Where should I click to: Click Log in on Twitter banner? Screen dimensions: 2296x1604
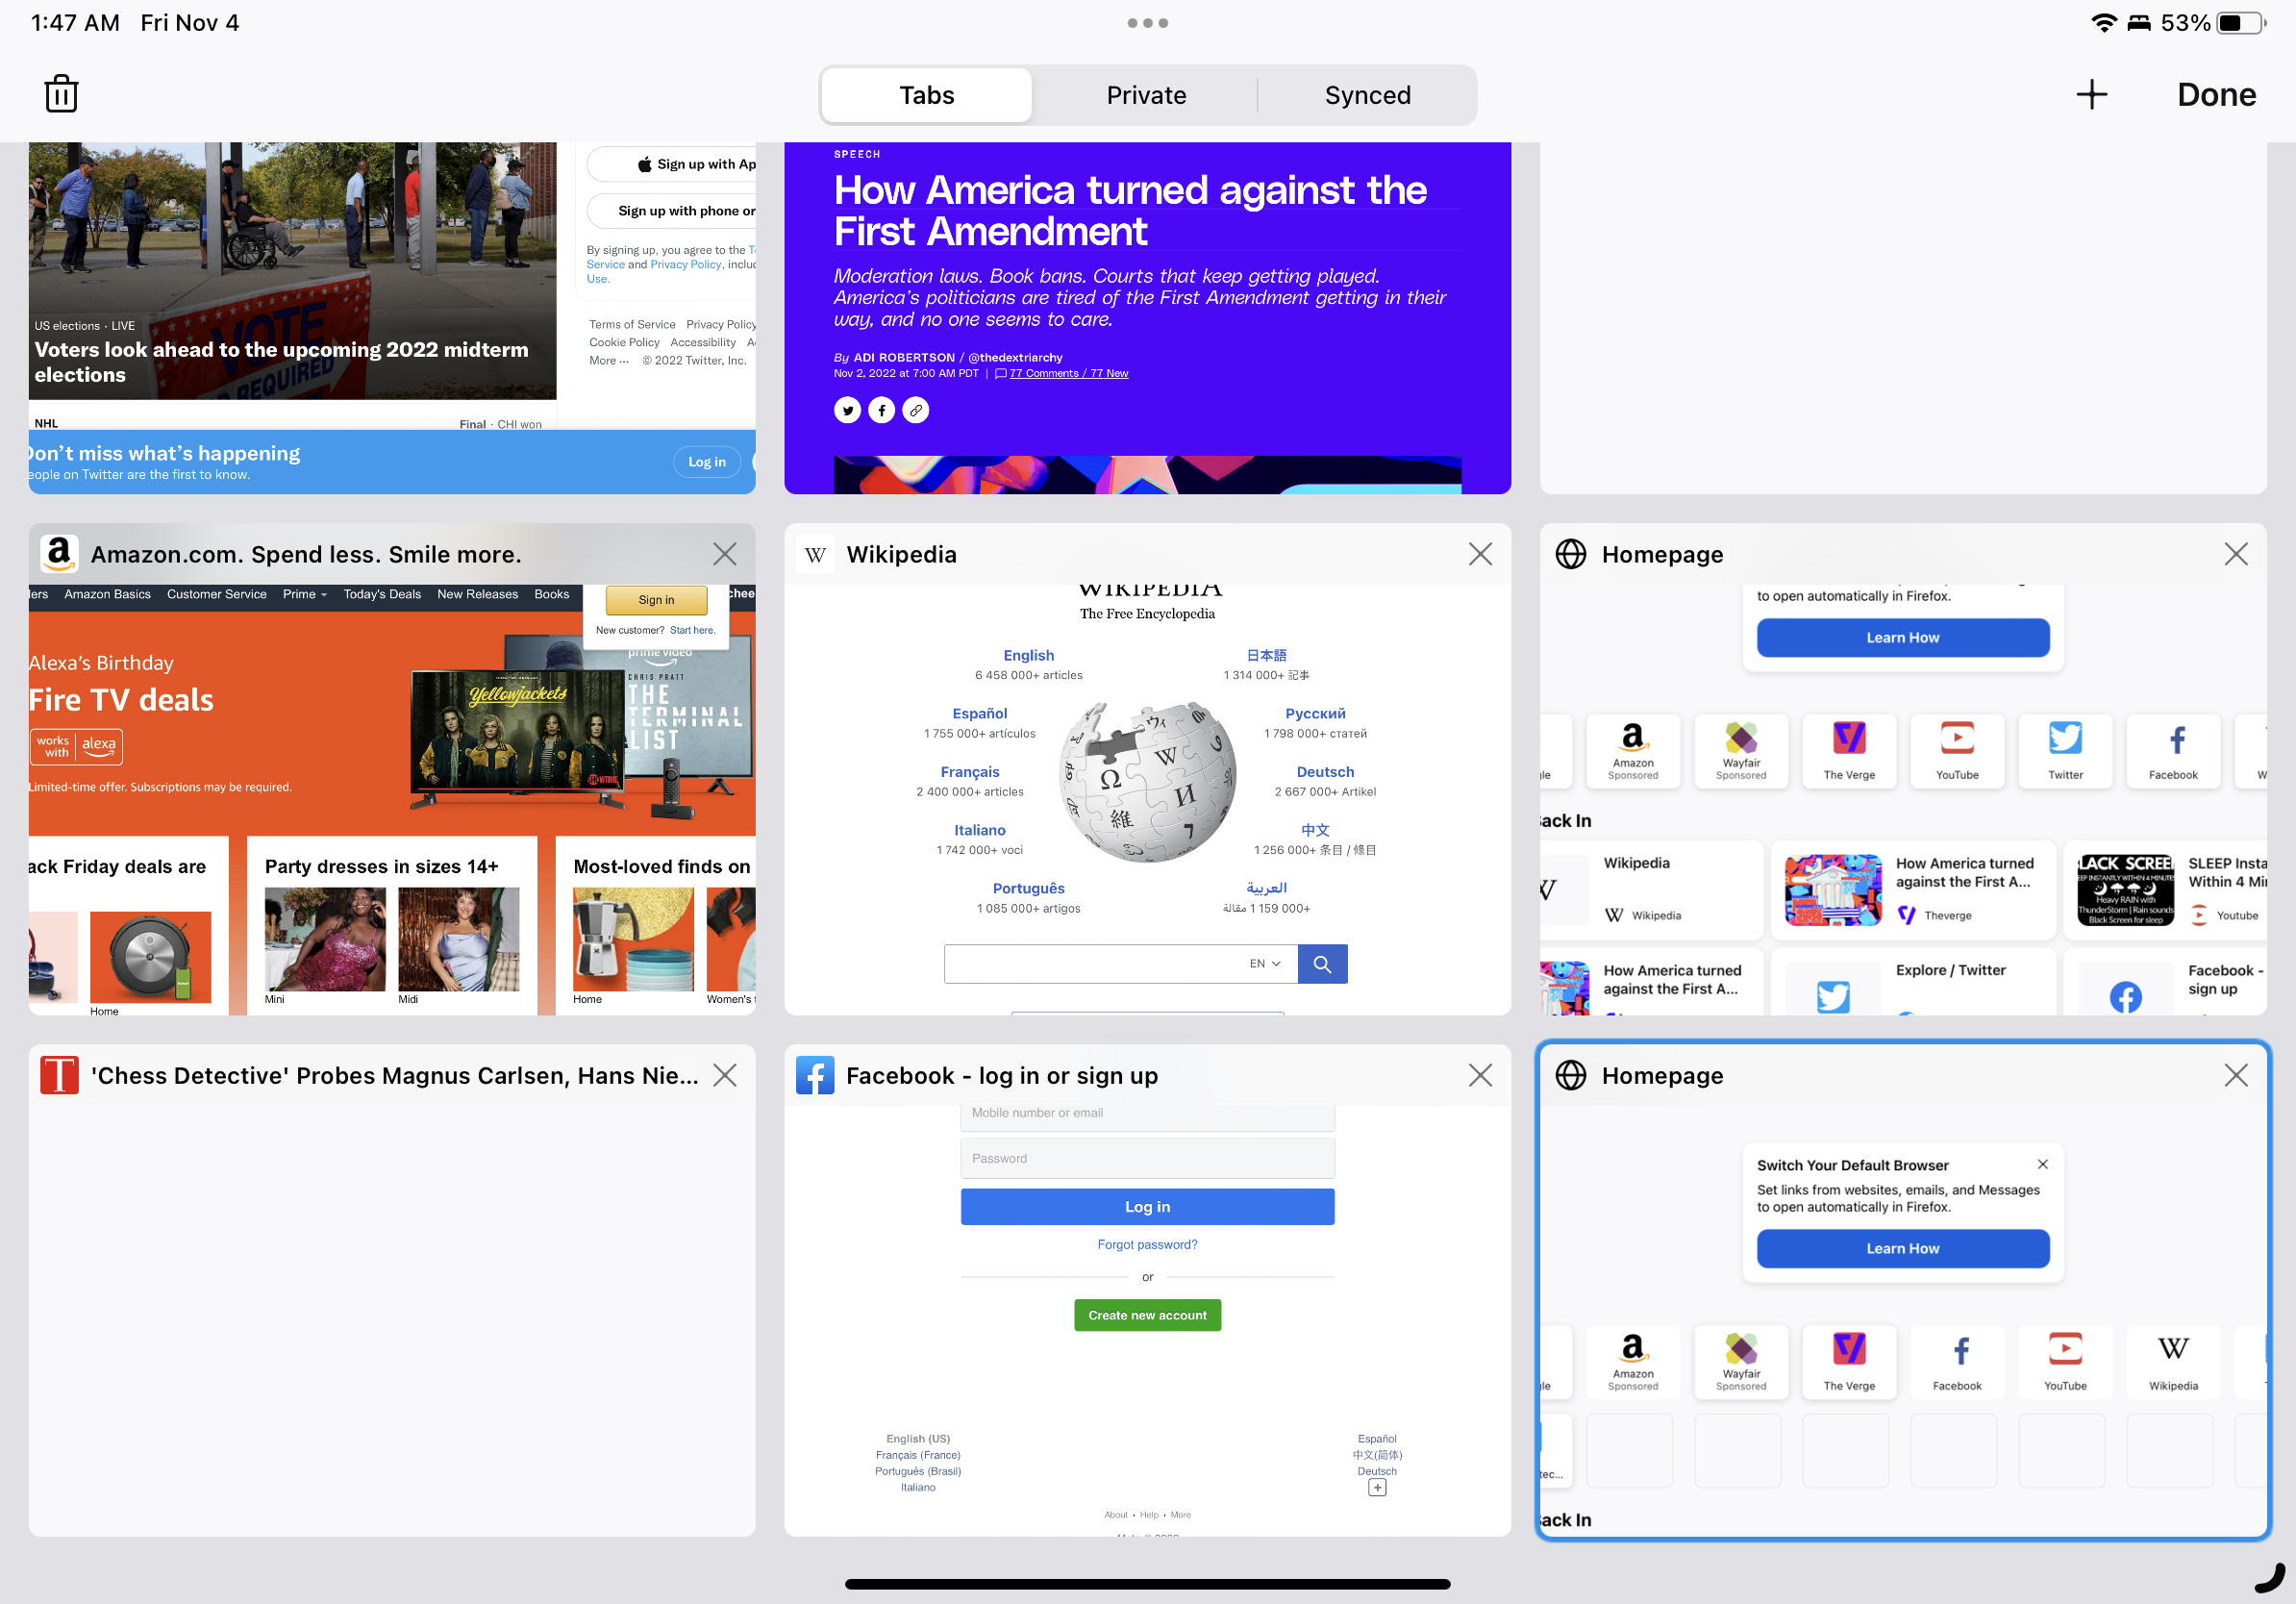point(707,462)
